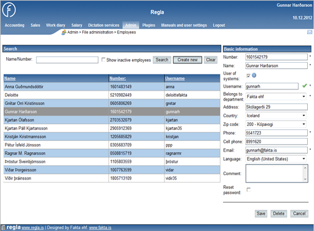This screenshot has width=314, height=231.
Task: Click the Address field Skólagerði 29
Action: [277, 107]
